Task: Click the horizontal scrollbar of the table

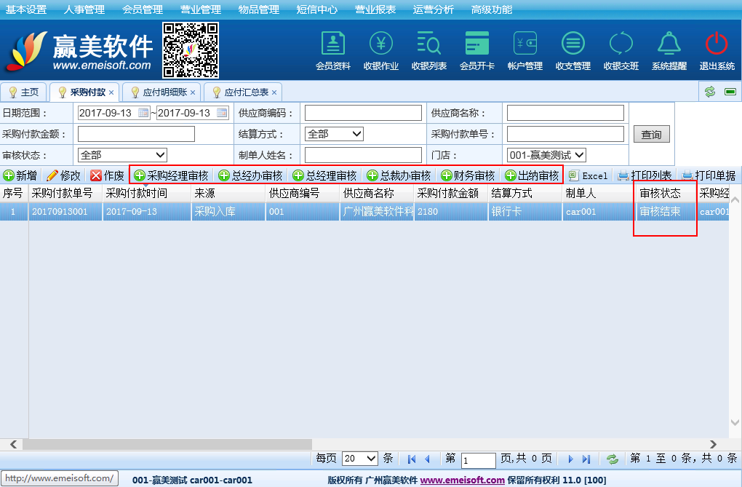Action: coord(167,444)
